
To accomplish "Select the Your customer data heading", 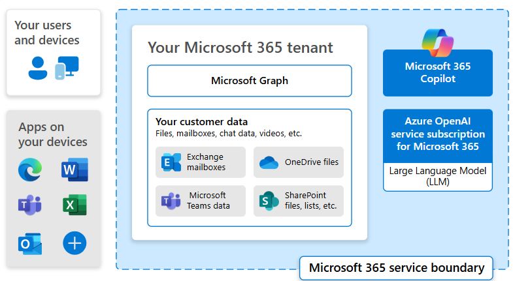I will pos(201,121).
